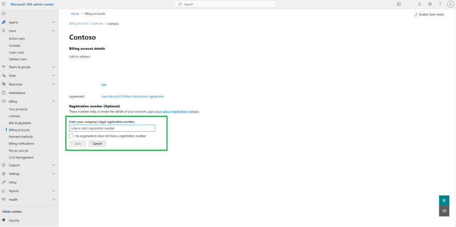Open Deleted users in the navigation
The width and height of the screenshot is (456, 227).
18,59
